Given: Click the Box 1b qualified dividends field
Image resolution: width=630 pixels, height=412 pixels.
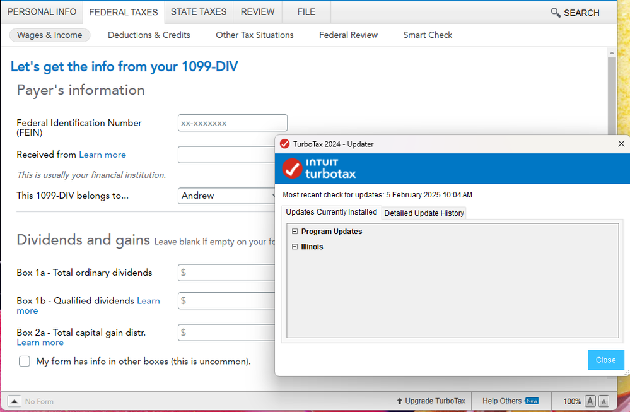Looking at the screenshot, I should (x=226, y=301).
